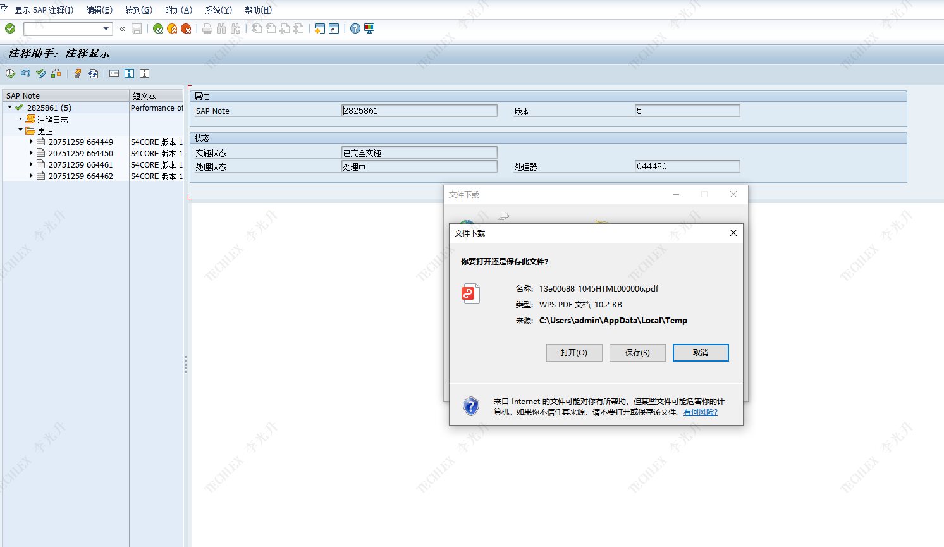Click the green checkmark Enter icon
This screenshot has width=944, height=547.
(x=10, y=28)
